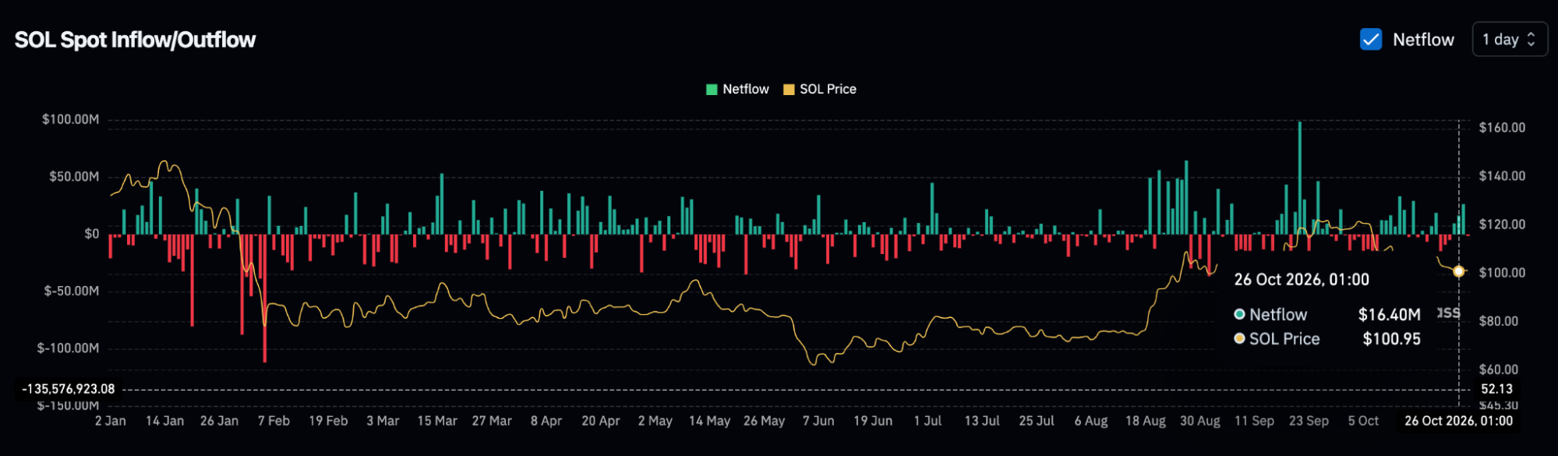1558x456 pixels.
Task: Click the 26 Jan x-axis label
Action: 219,421
